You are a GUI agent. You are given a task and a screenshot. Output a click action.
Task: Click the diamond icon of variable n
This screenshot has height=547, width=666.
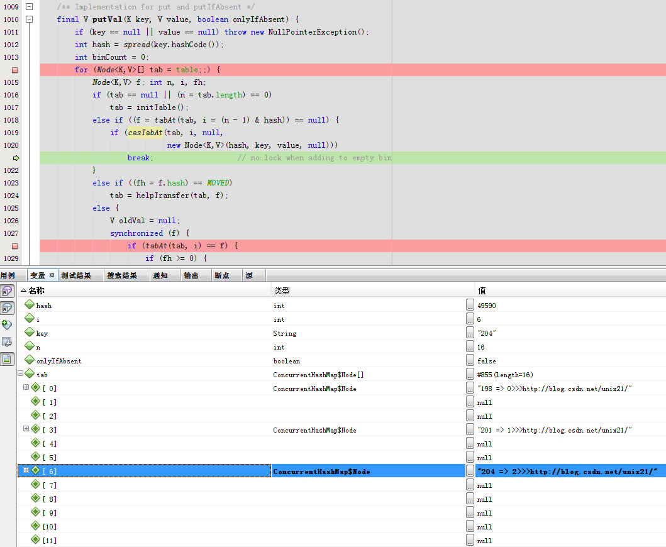[30, 346]
